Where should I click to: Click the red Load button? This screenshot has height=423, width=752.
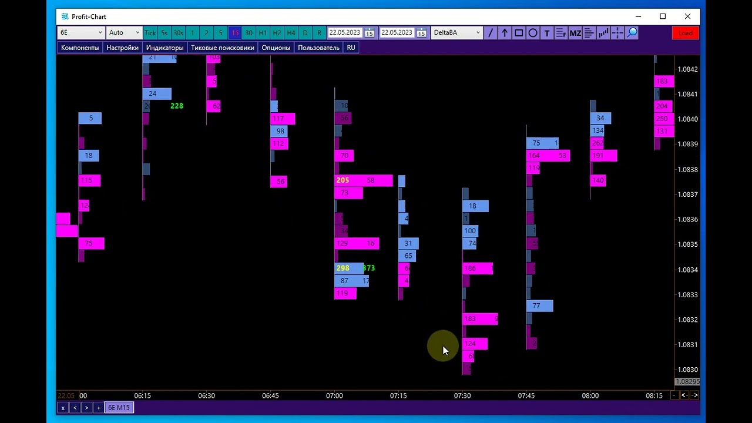[686, 33]
